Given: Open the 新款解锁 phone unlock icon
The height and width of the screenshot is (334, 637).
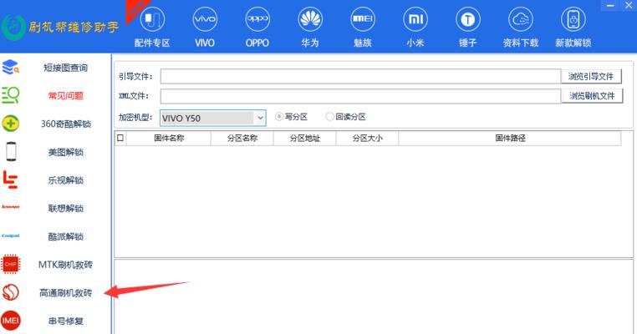Looking at the screenshot, I should pyautogui.click(x=573, y=19).
